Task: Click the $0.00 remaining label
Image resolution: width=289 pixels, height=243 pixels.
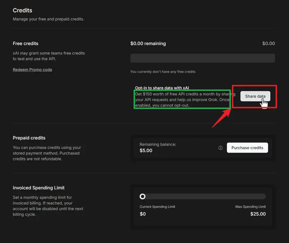Action: pyautogui.click(x=148, y=43)
